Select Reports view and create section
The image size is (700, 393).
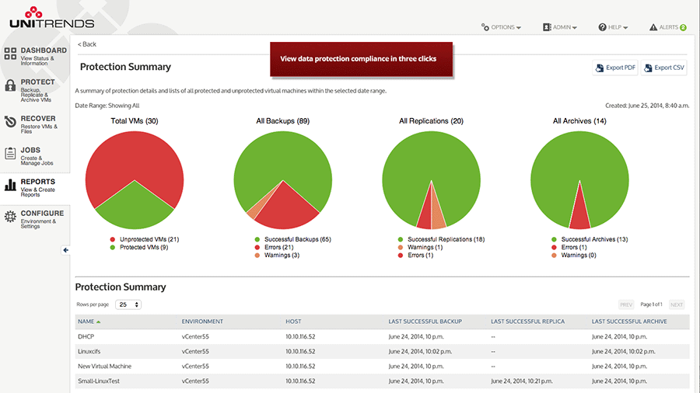(35, 187)
